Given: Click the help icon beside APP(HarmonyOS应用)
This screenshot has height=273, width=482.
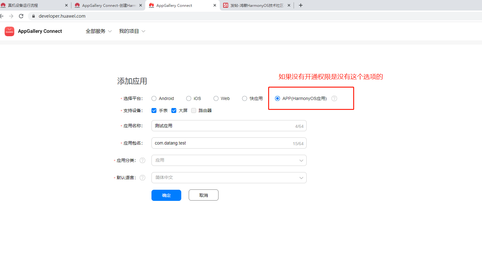Looking at the screenshot, I should 334,98.
